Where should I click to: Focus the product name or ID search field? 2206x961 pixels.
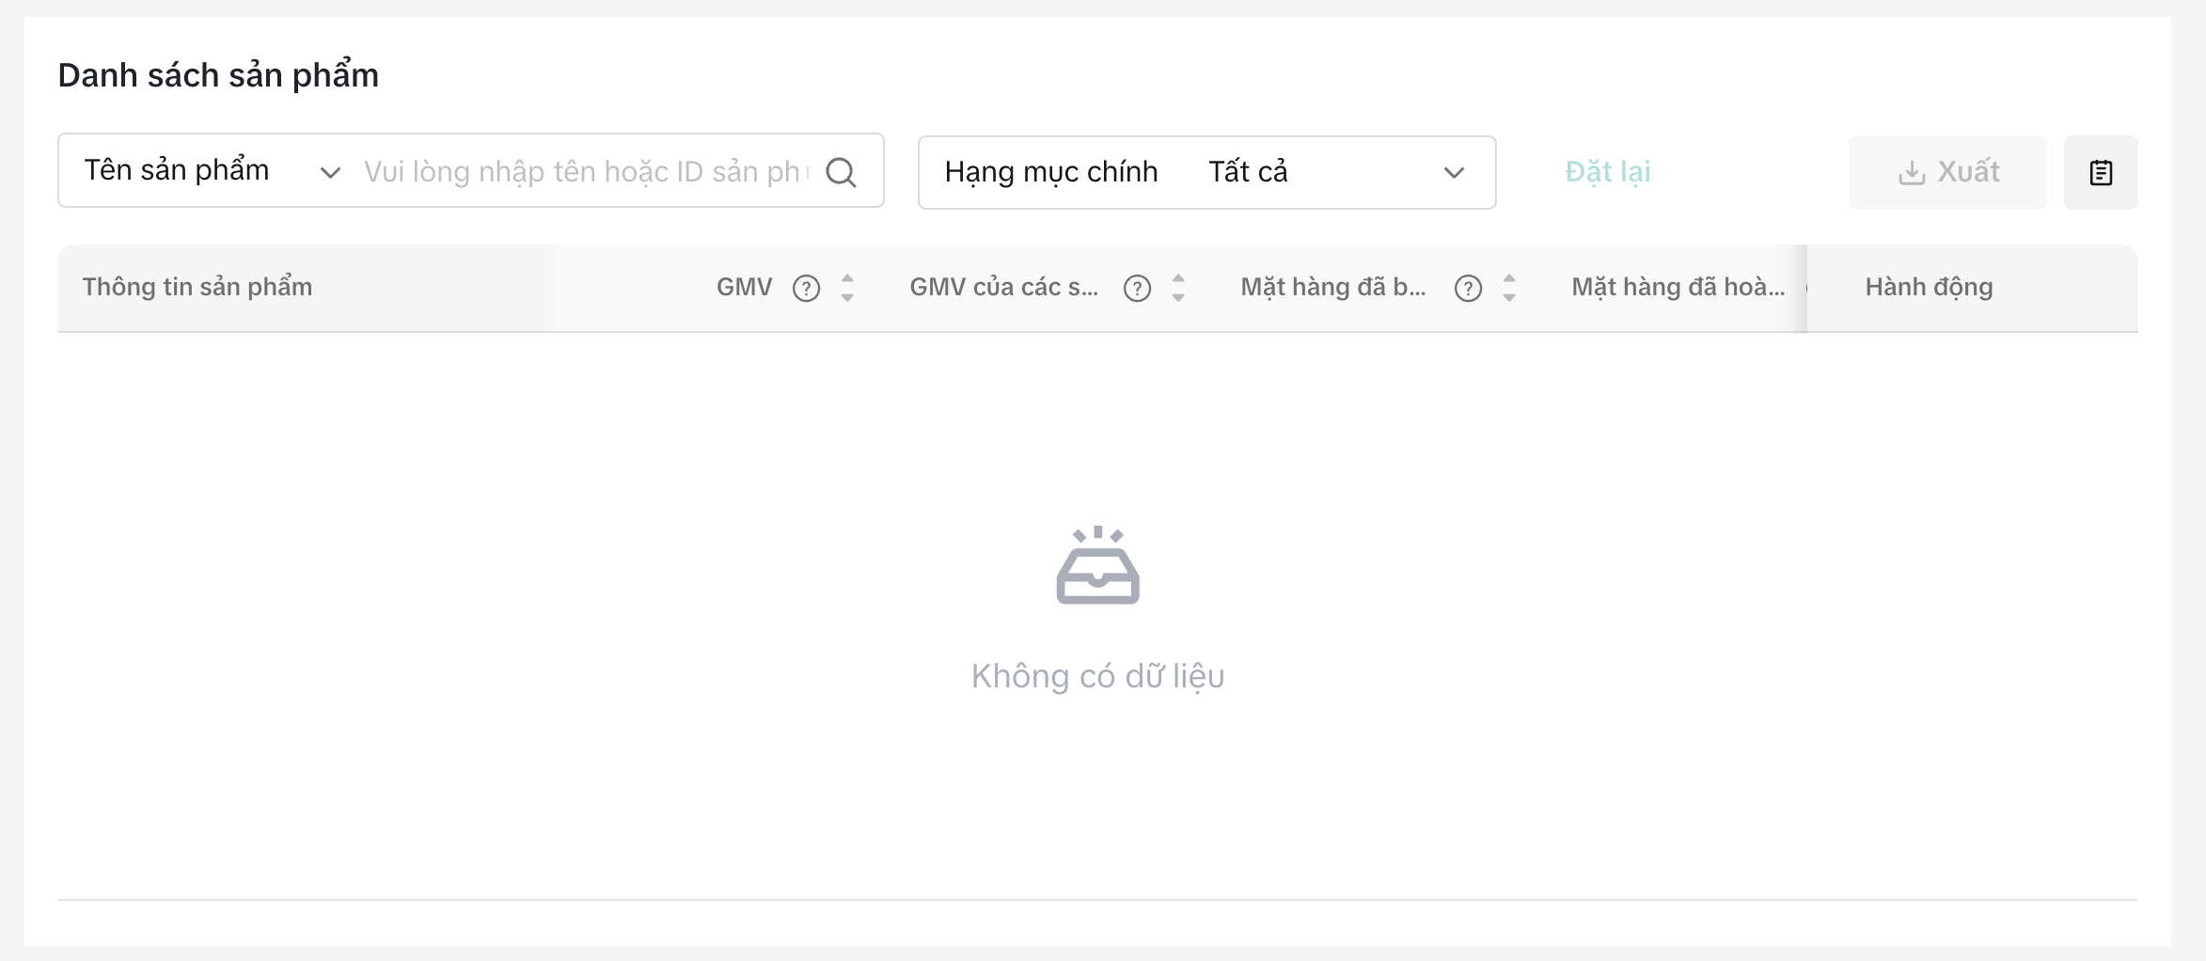tap(583, 172)
